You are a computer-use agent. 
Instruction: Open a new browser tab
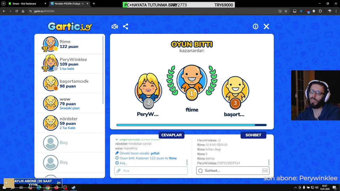[x=94, y=4]
